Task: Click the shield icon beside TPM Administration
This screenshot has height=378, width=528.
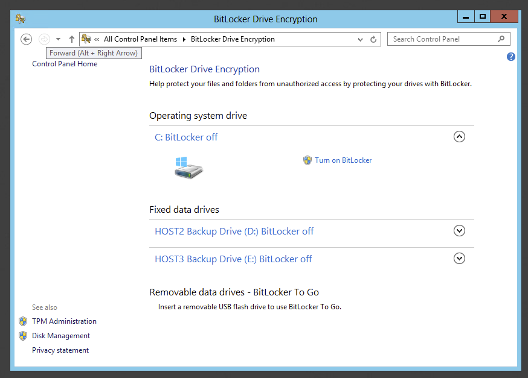Action: coord(23,321)
